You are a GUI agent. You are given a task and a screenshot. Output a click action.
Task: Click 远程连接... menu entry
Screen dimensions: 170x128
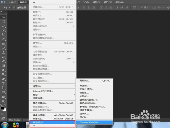[53, 98]
